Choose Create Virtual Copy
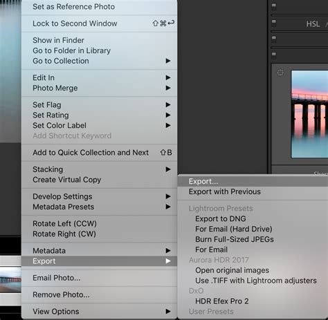 [99, 180]
